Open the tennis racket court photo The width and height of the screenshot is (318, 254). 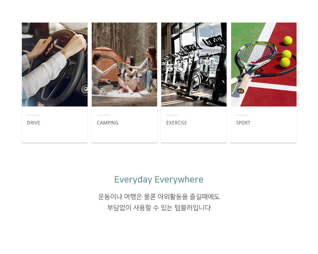click(x=264, y=64)
